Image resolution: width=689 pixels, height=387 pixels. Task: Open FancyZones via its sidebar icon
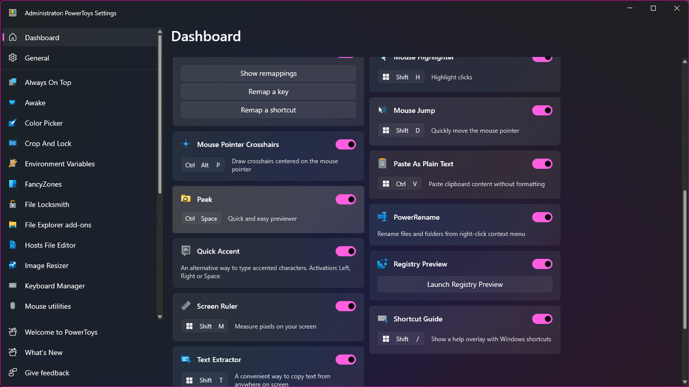[14, 183]
